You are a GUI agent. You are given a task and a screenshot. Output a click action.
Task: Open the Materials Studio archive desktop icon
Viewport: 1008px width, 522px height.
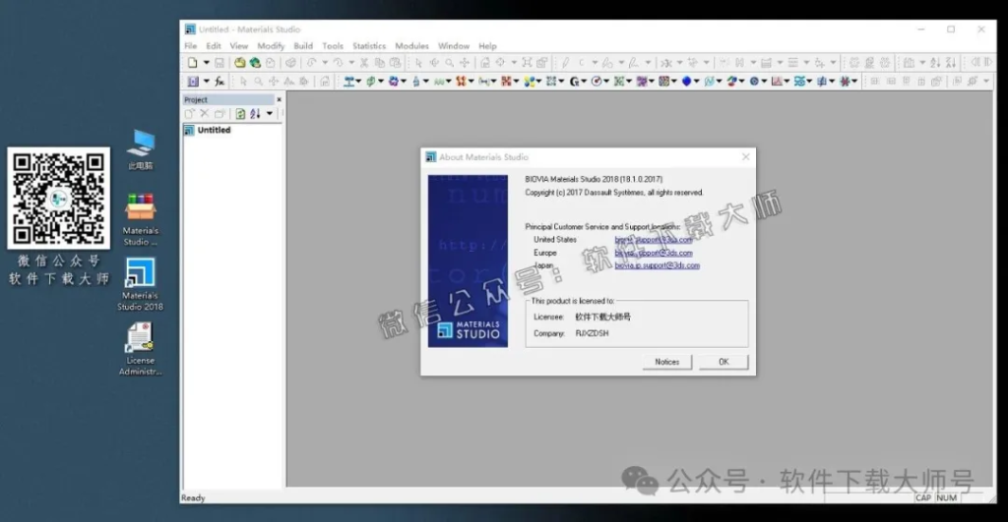(140, 219)
